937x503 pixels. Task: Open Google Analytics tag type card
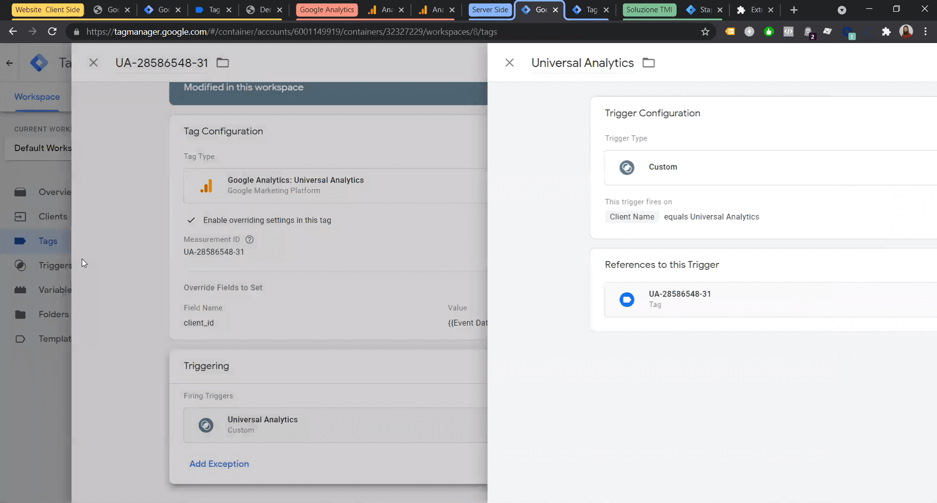(x=336, y=186)
